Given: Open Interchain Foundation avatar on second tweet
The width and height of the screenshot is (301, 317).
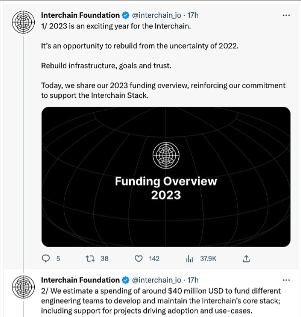Looking at the screenshot, I should pyautogui.click(x=22, y=286).
